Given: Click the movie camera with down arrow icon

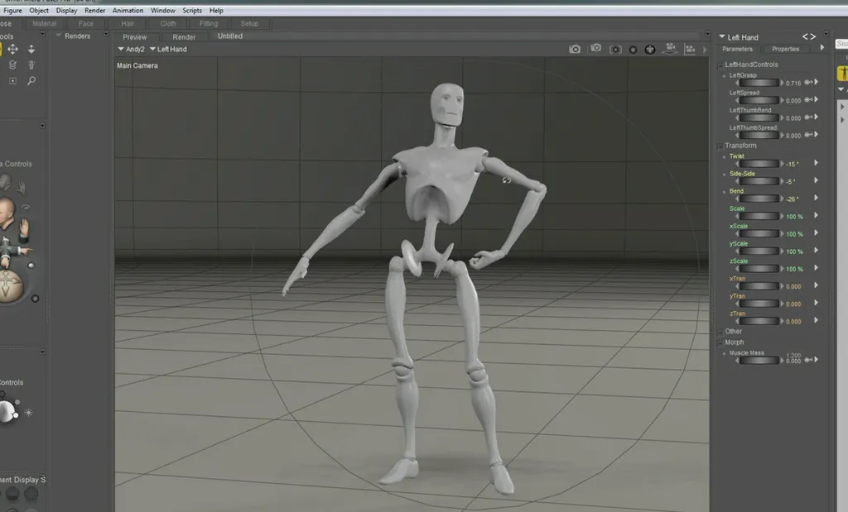Looking at the screenshot, I should [x=670, y=49].
